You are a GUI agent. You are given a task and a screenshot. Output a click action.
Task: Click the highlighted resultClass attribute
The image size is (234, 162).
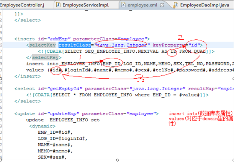coord(75,45)
